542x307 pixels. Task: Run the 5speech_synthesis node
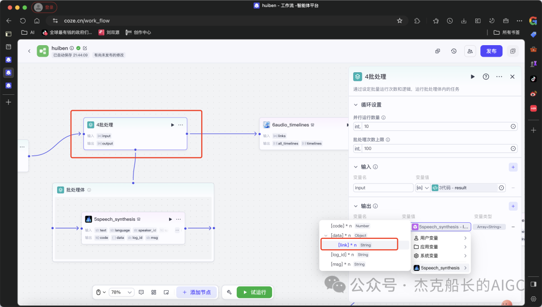(171, 219)
